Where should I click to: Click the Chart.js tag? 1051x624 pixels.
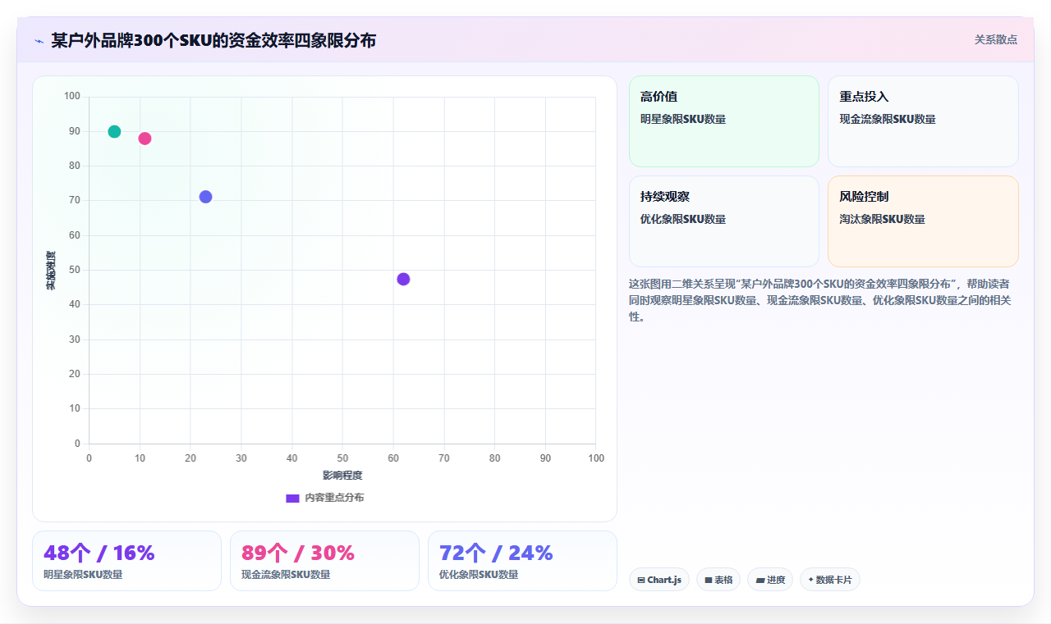pos(659,580)
